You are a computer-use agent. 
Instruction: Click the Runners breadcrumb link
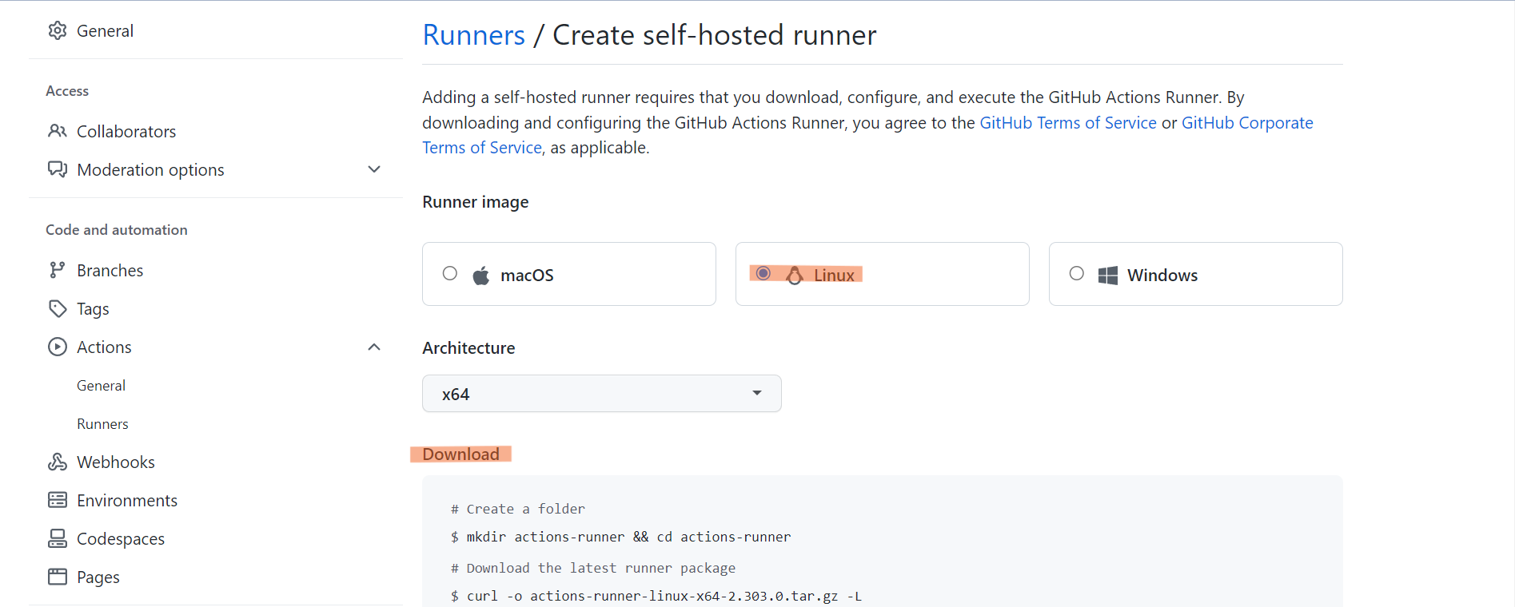(x=474, y=34)
